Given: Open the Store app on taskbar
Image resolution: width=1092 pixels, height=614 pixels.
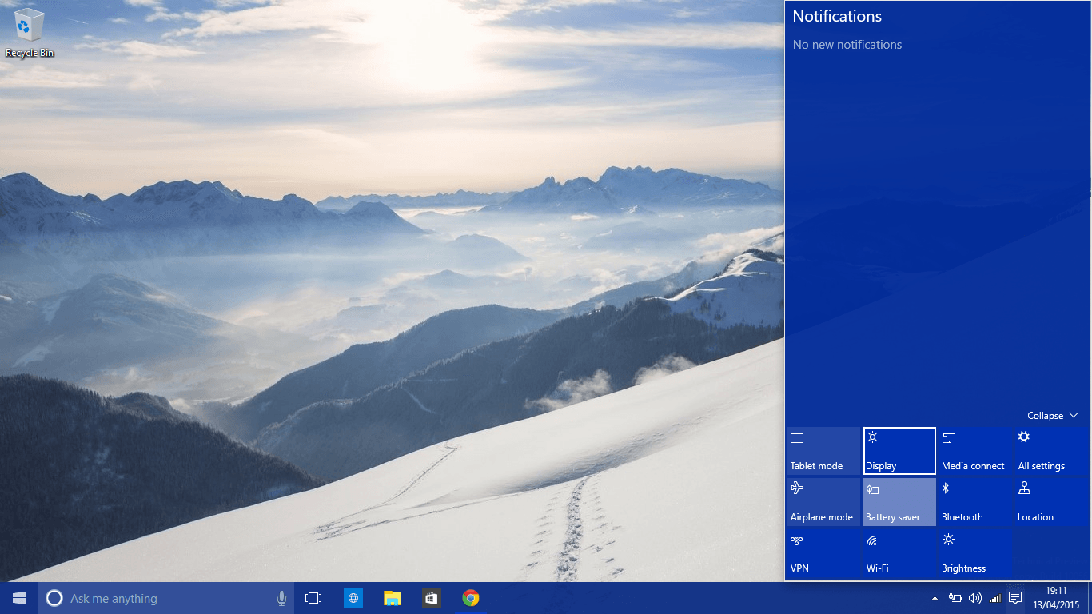Looking at the screenshot, I should pos(431,598).
